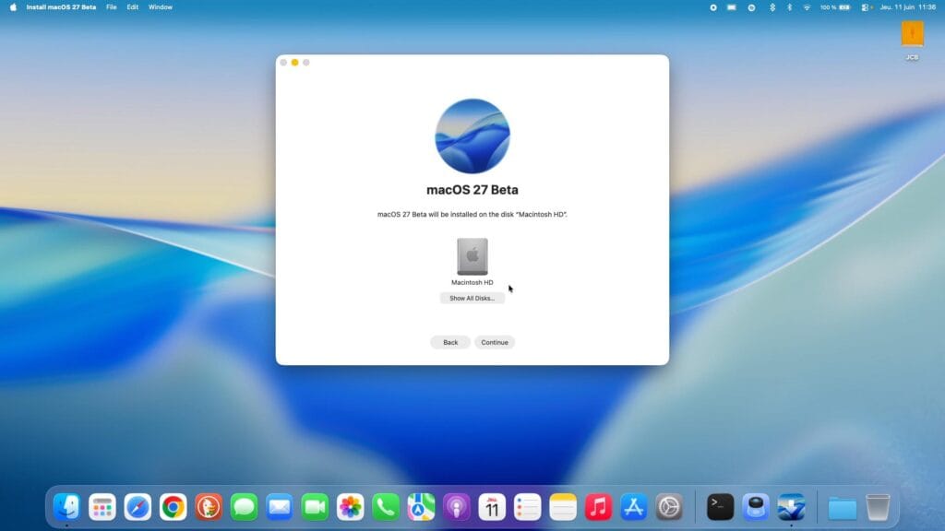
Task: Open the blue disk utility app in Dock
Action: point(756,507)
